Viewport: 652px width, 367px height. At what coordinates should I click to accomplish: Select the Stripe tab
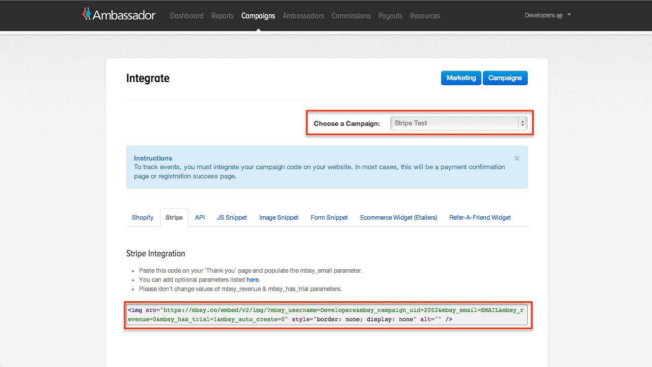click(x=174, y=218)
